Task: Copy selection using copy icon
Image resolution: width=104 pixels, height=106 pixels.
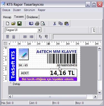Action: tap(60, 24)
